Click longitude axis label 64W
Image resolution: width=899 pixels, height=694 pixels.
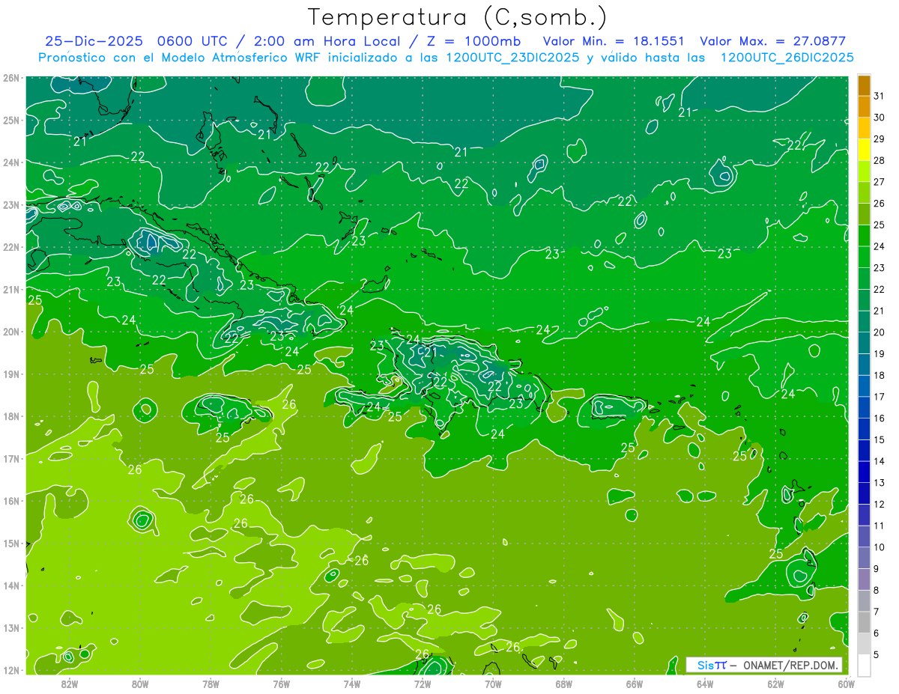point(705,684)
